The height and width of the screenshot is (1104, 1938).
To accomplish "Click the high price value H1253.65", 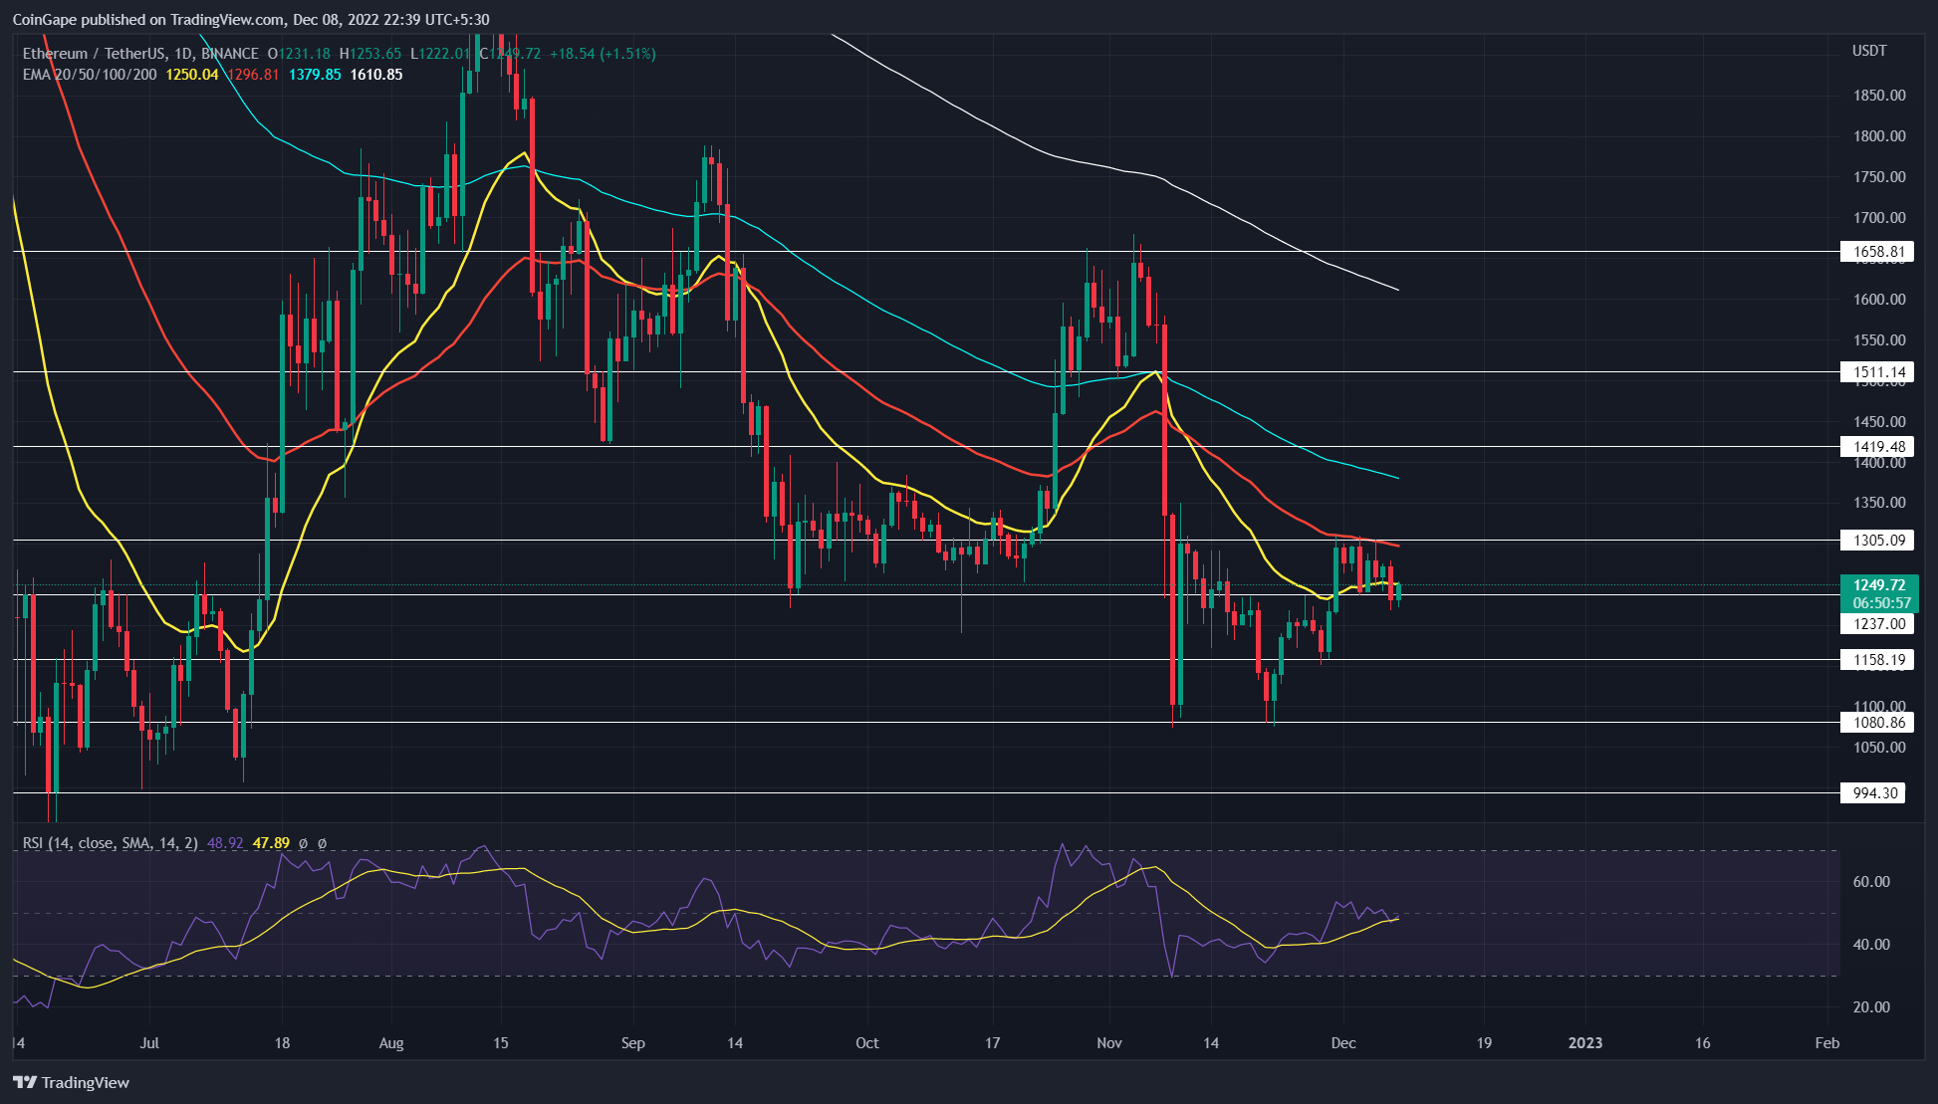I will 370,54.
